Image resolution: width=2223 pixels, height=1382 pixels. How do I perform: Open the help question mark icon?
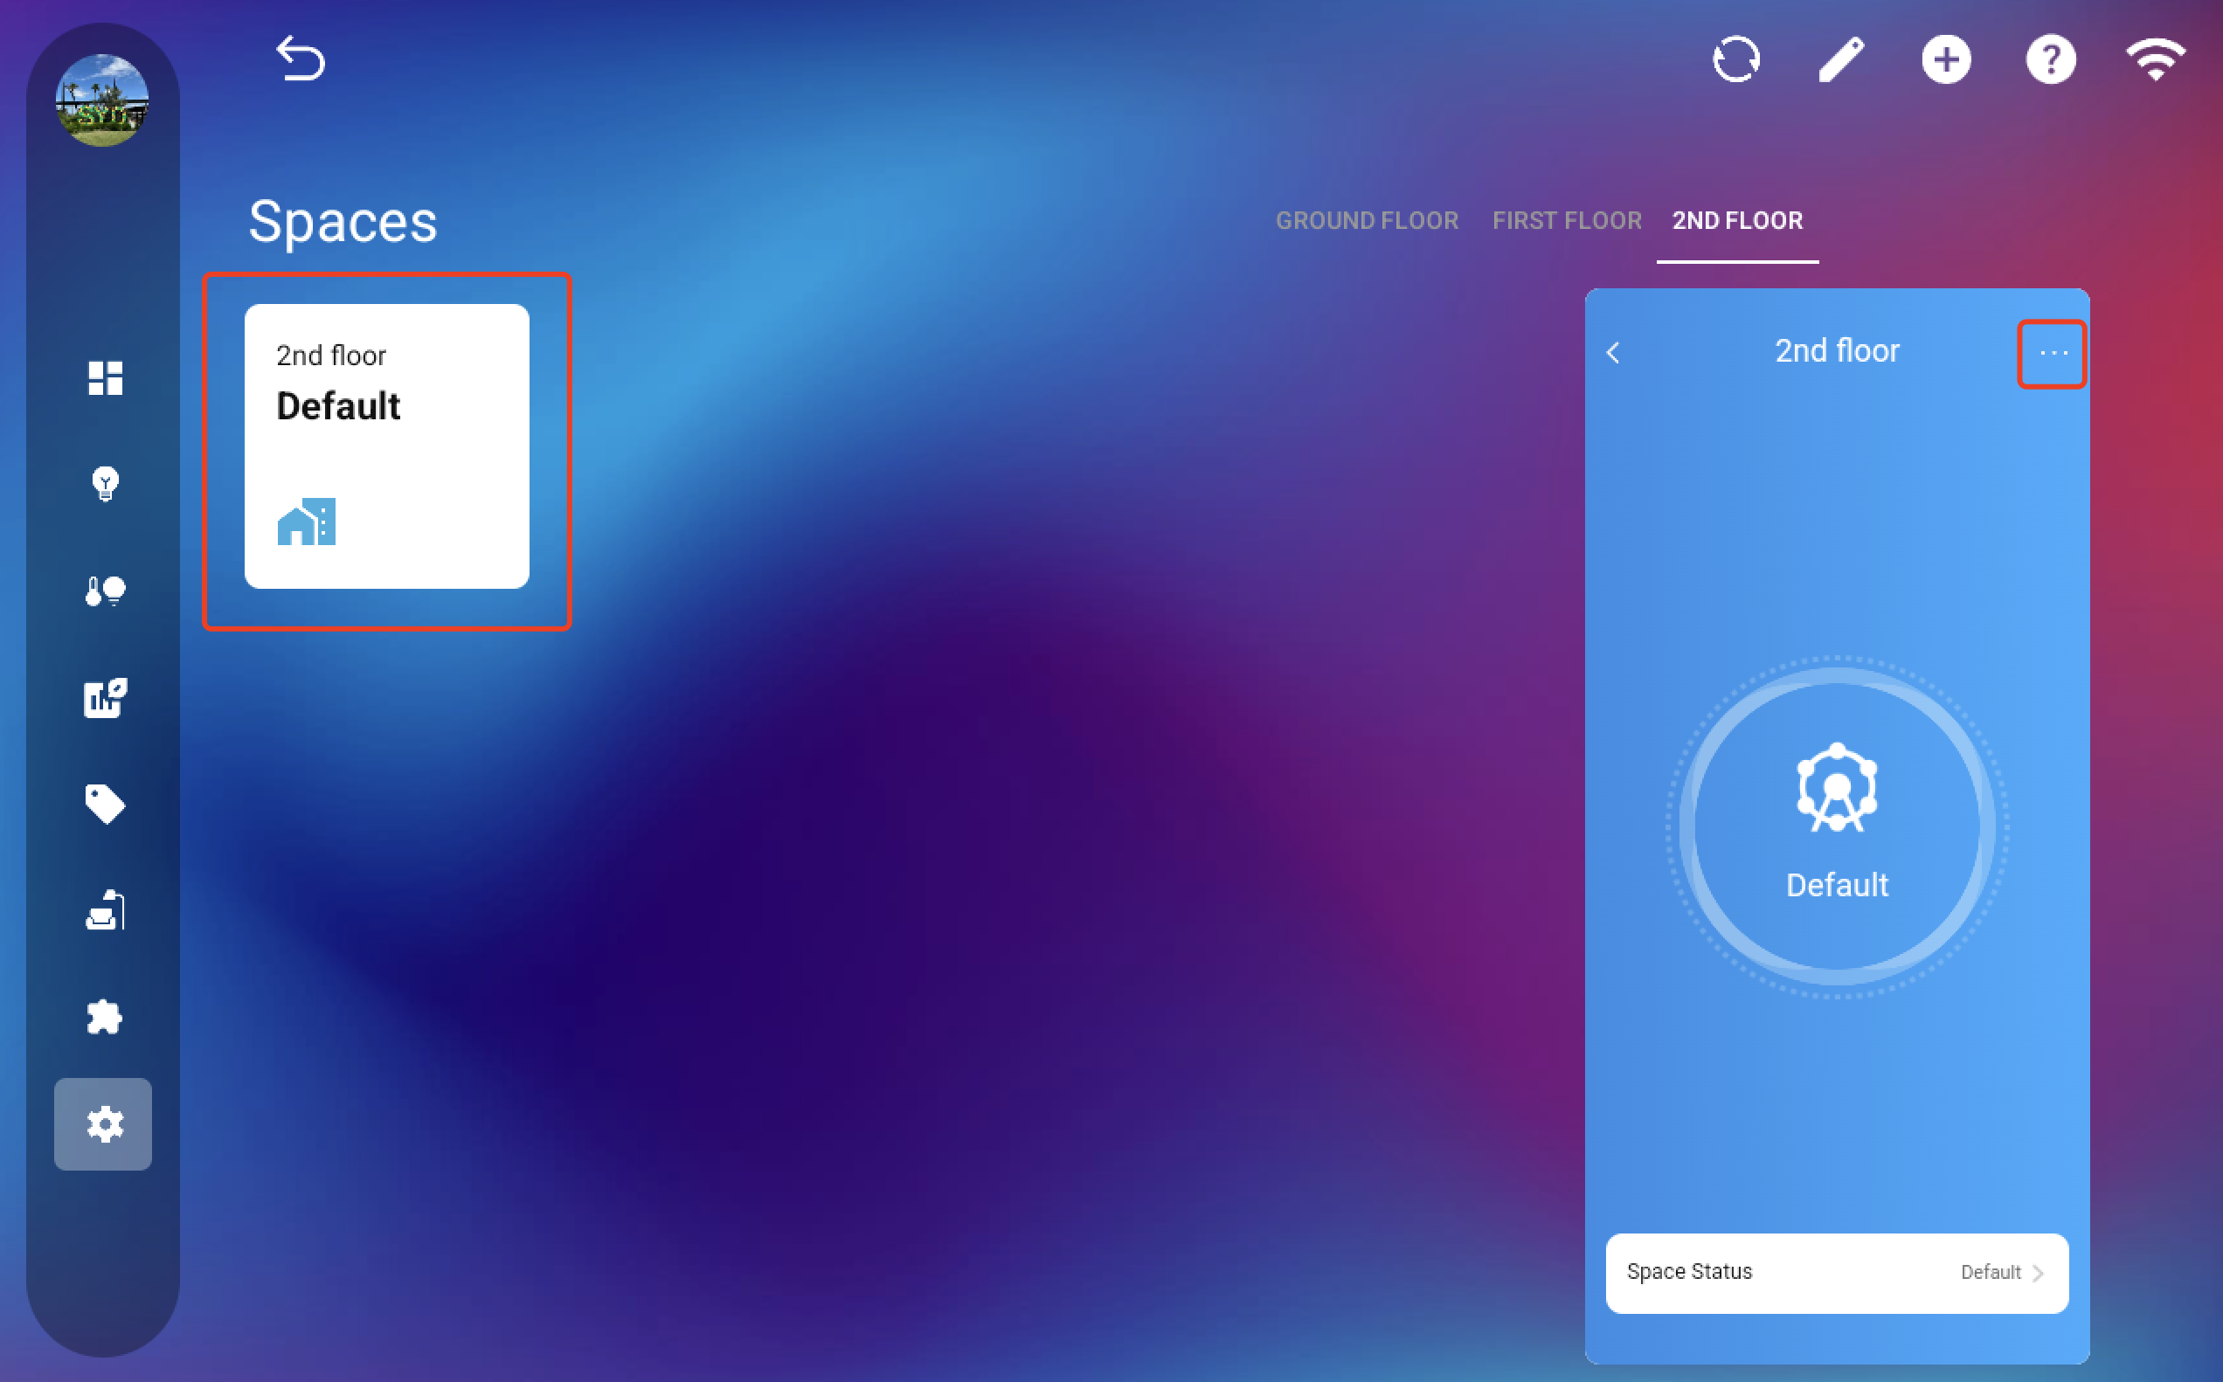pos(2050,60)
